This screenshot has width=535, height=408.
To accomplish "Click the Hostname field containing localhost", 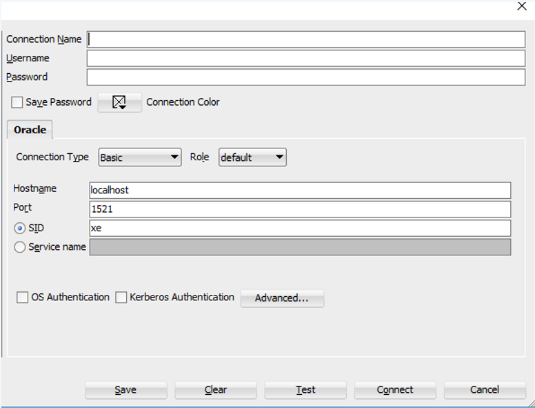I will [301, 191].
